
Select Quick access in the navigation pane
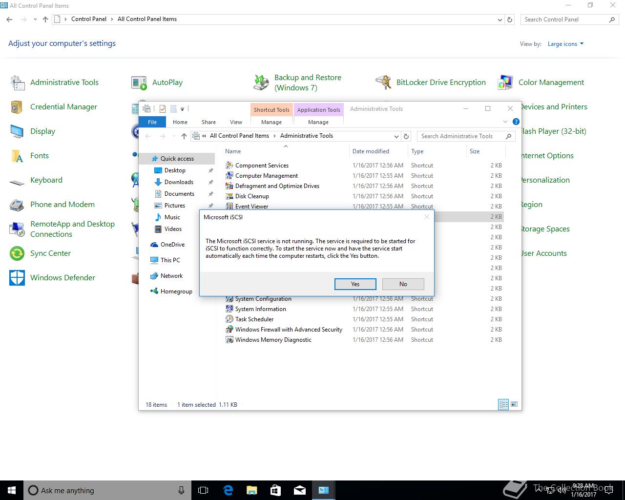(177, 159)
